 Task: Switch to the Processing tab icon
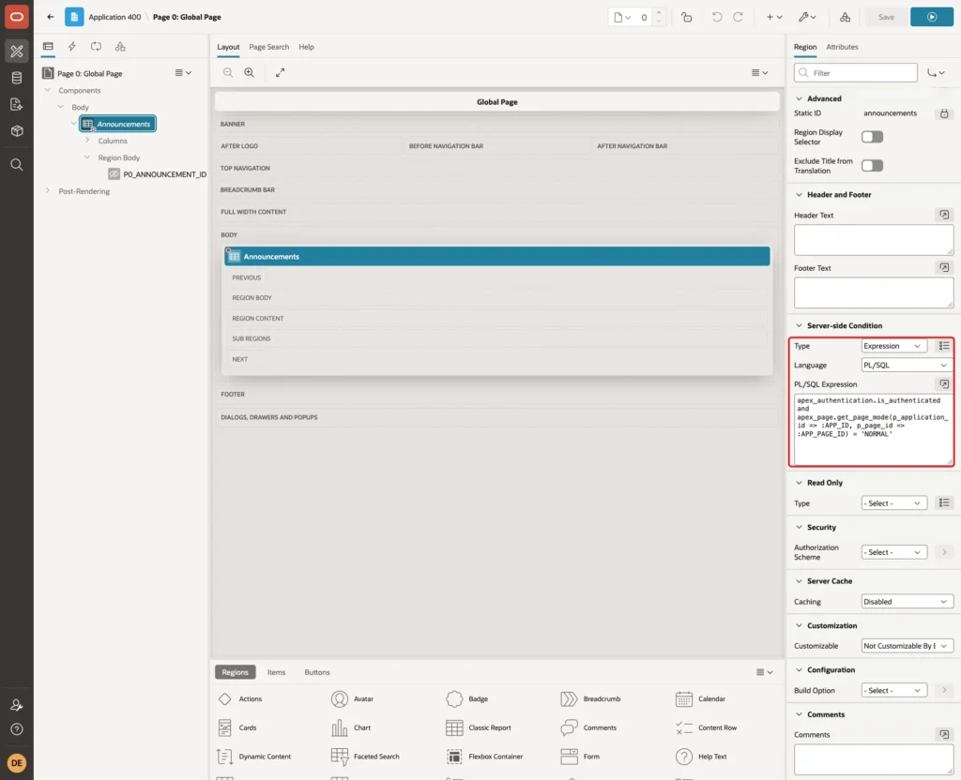(97, 47)
